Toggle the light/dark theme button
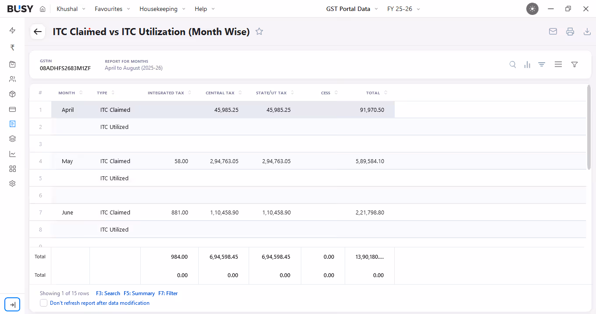596x314 pixels. pyautogui.click(x=532, y=9)
